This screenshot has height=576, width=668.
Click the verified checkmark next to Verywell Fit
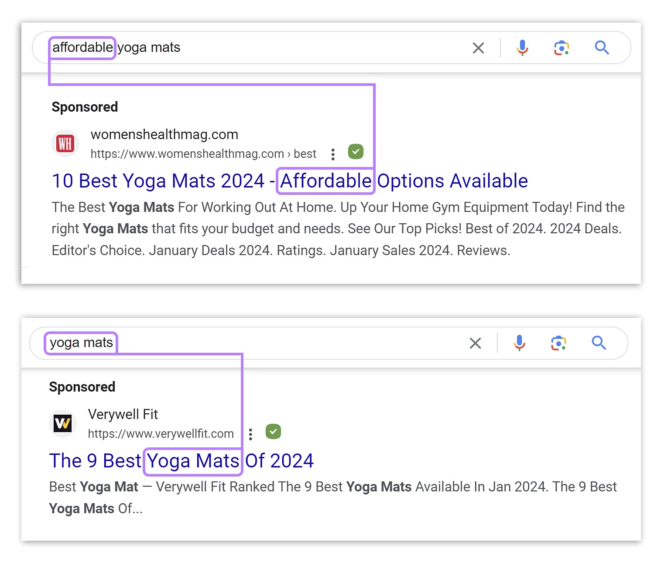coord(273,431)
